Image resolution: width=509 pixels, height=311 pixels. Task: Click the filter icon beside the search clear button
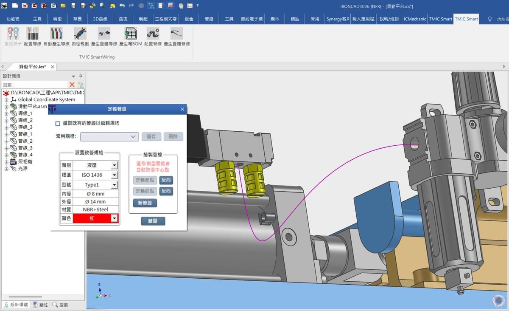tap(81, 85)
